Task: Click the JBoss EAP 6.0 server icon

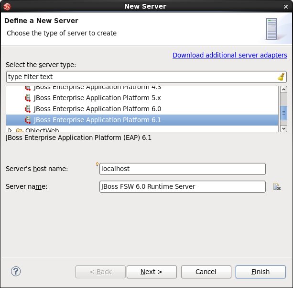Action: (x=28, y=109)
